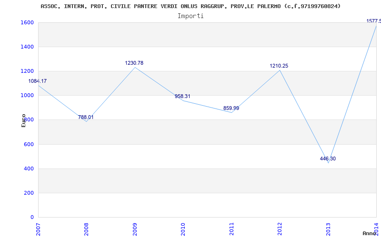Image resolution: width=381 pixels, height=238 pixels.
Task: Click the 788.01 data point label
Action: coord(86,117)
